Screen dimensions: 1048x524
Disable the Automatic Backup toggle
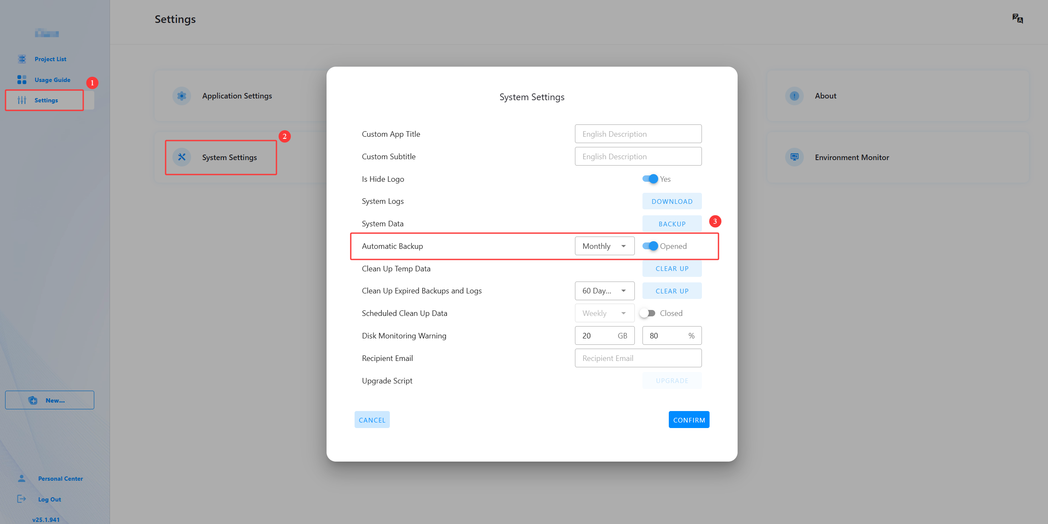(650, 246)
